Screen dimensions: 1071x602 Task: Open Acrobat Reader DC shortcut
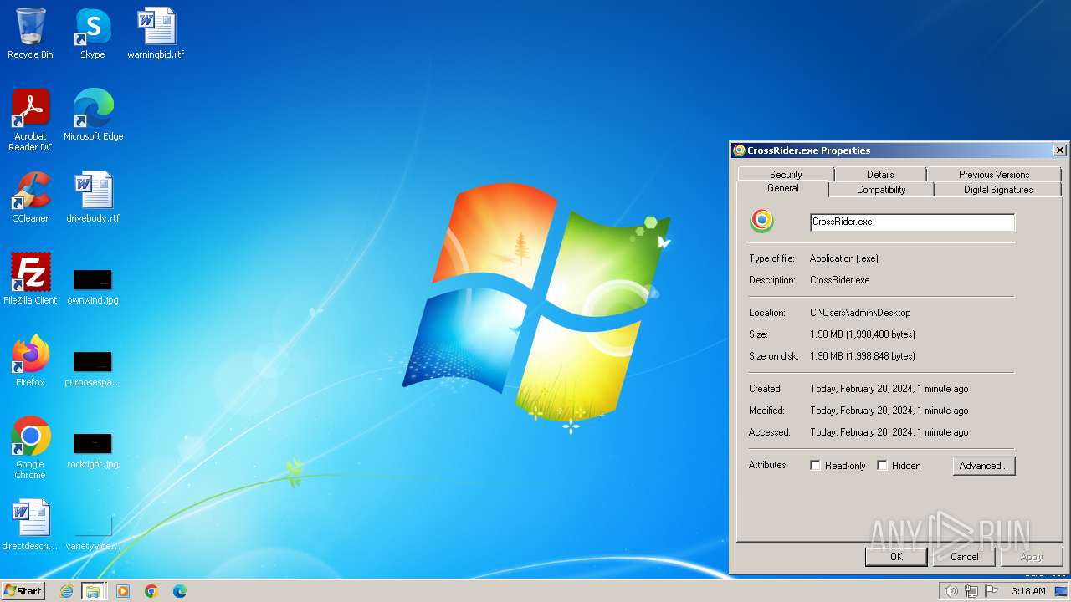(x=30, y=120)
